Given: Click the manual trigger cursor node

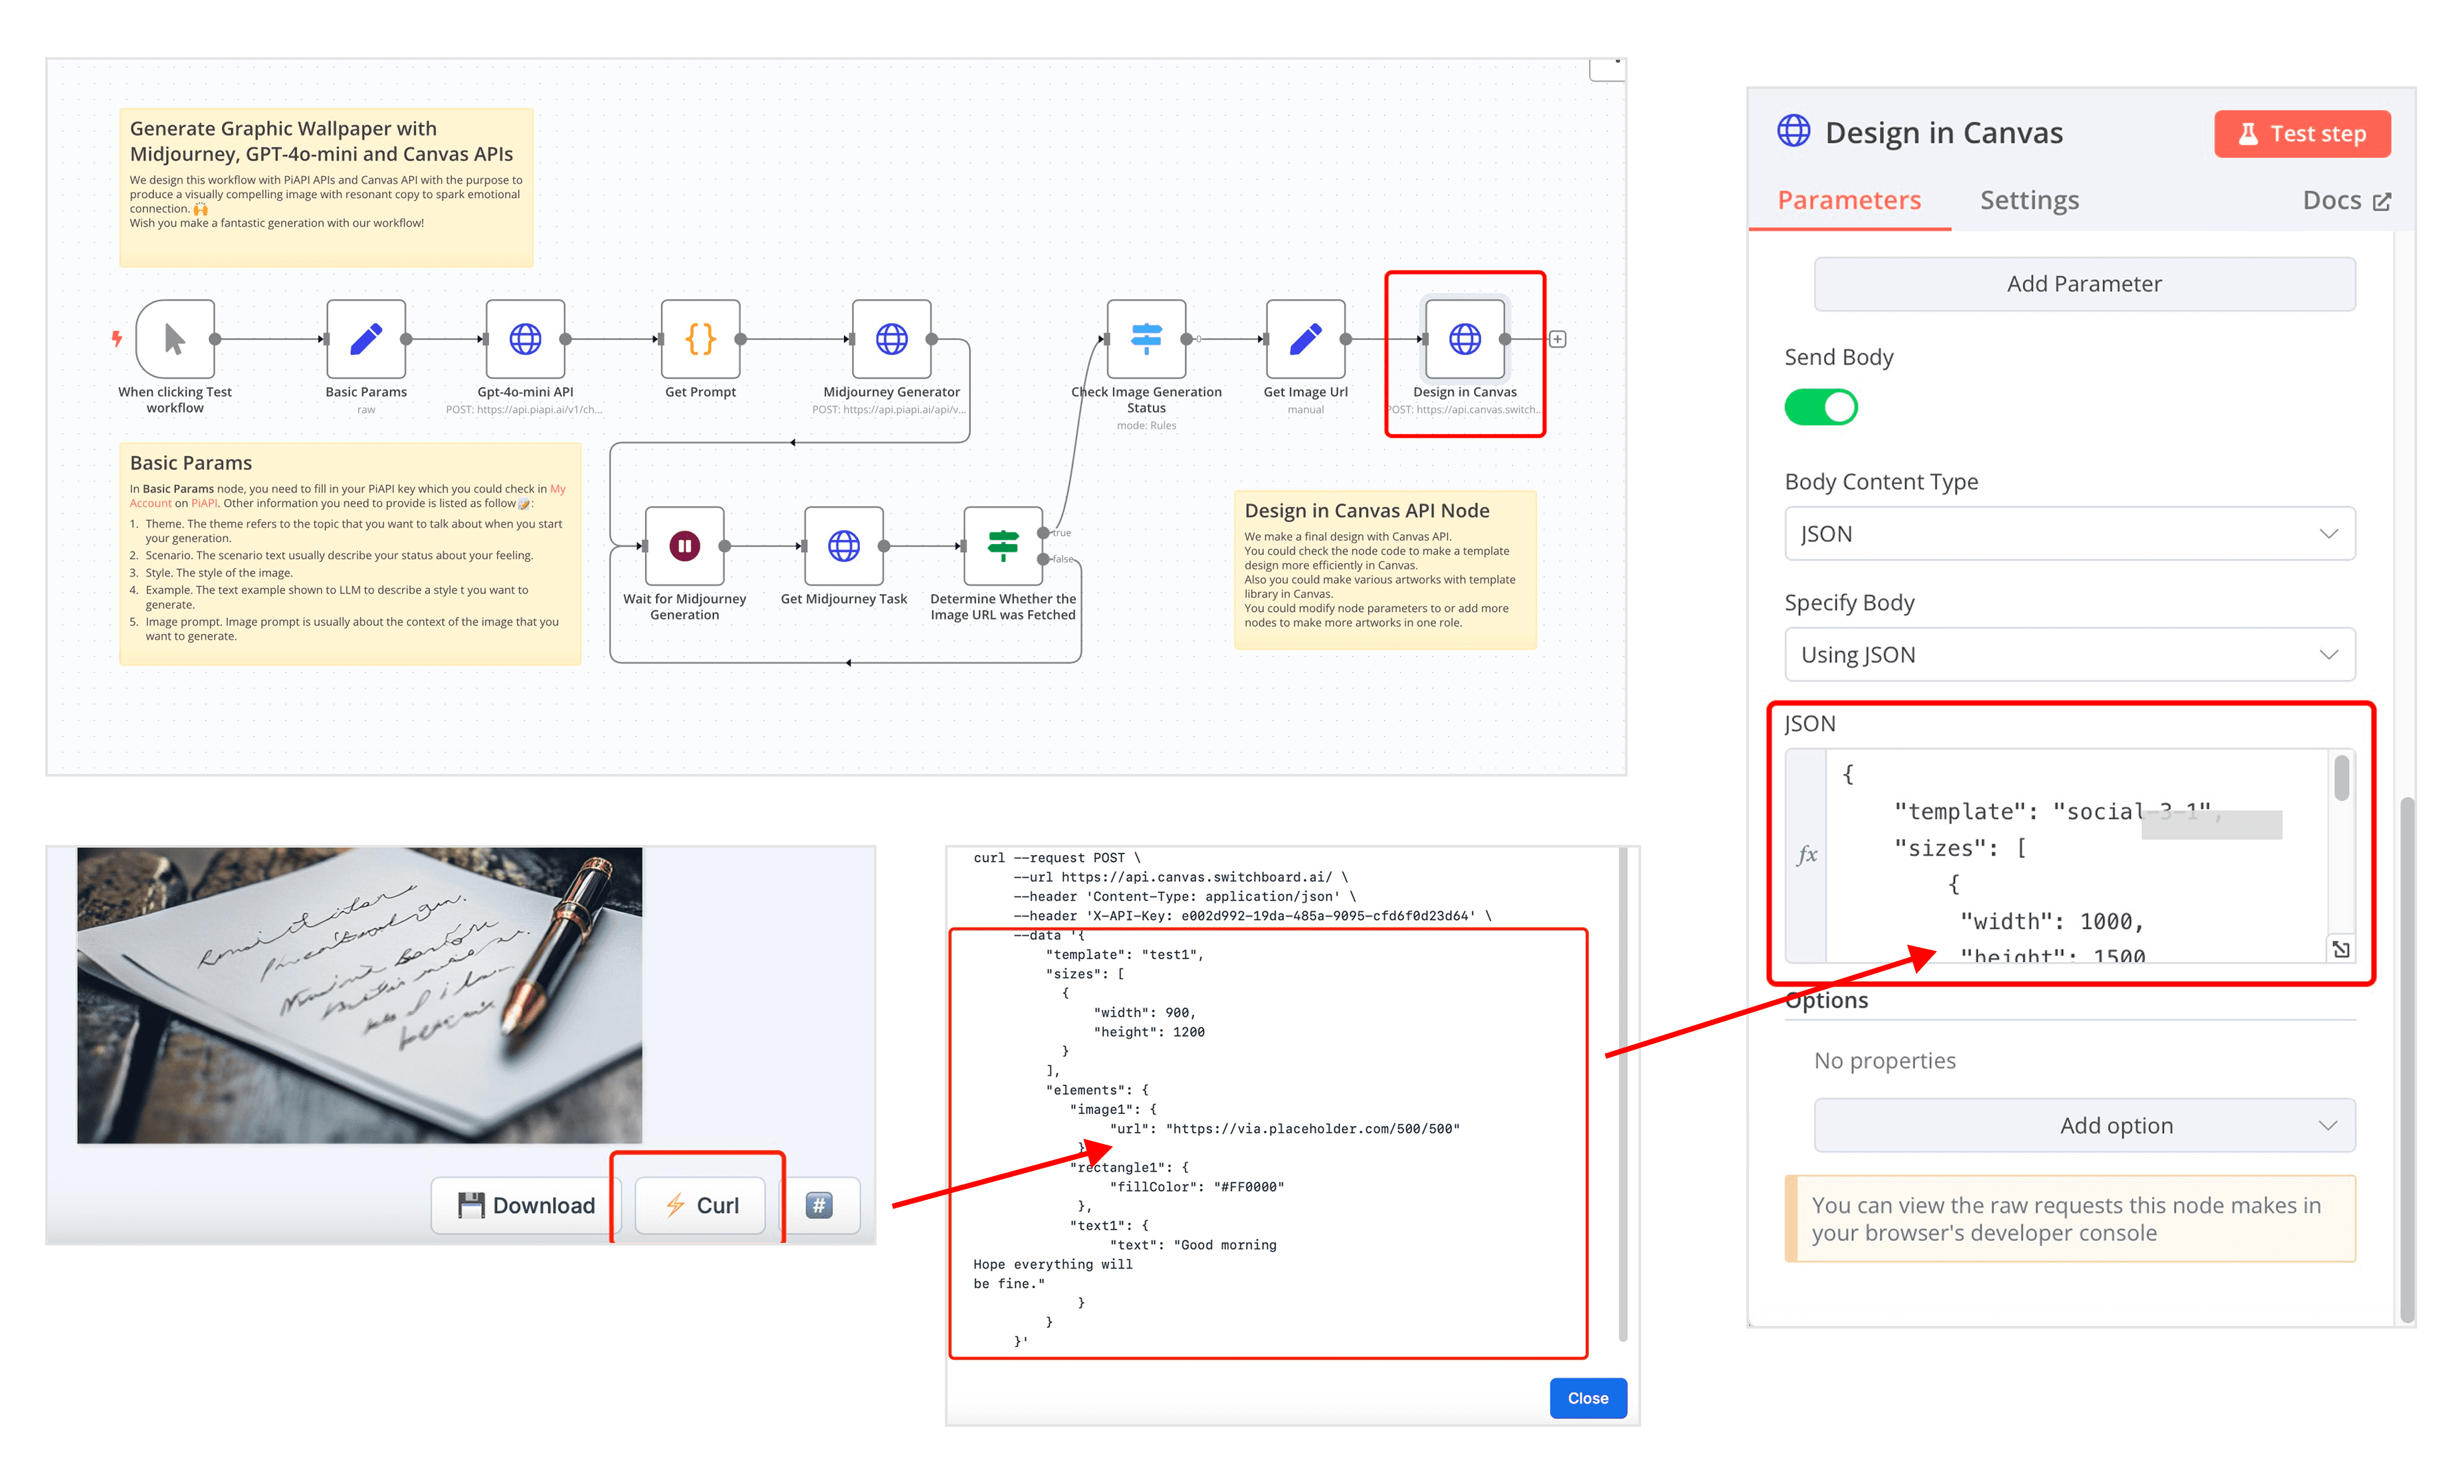Looking at the screenshot, I should (x=175, y=339).
